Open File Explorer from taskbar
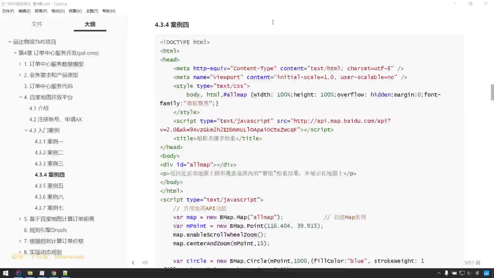The width and height of the screenshot is (494, 278). 30,273
